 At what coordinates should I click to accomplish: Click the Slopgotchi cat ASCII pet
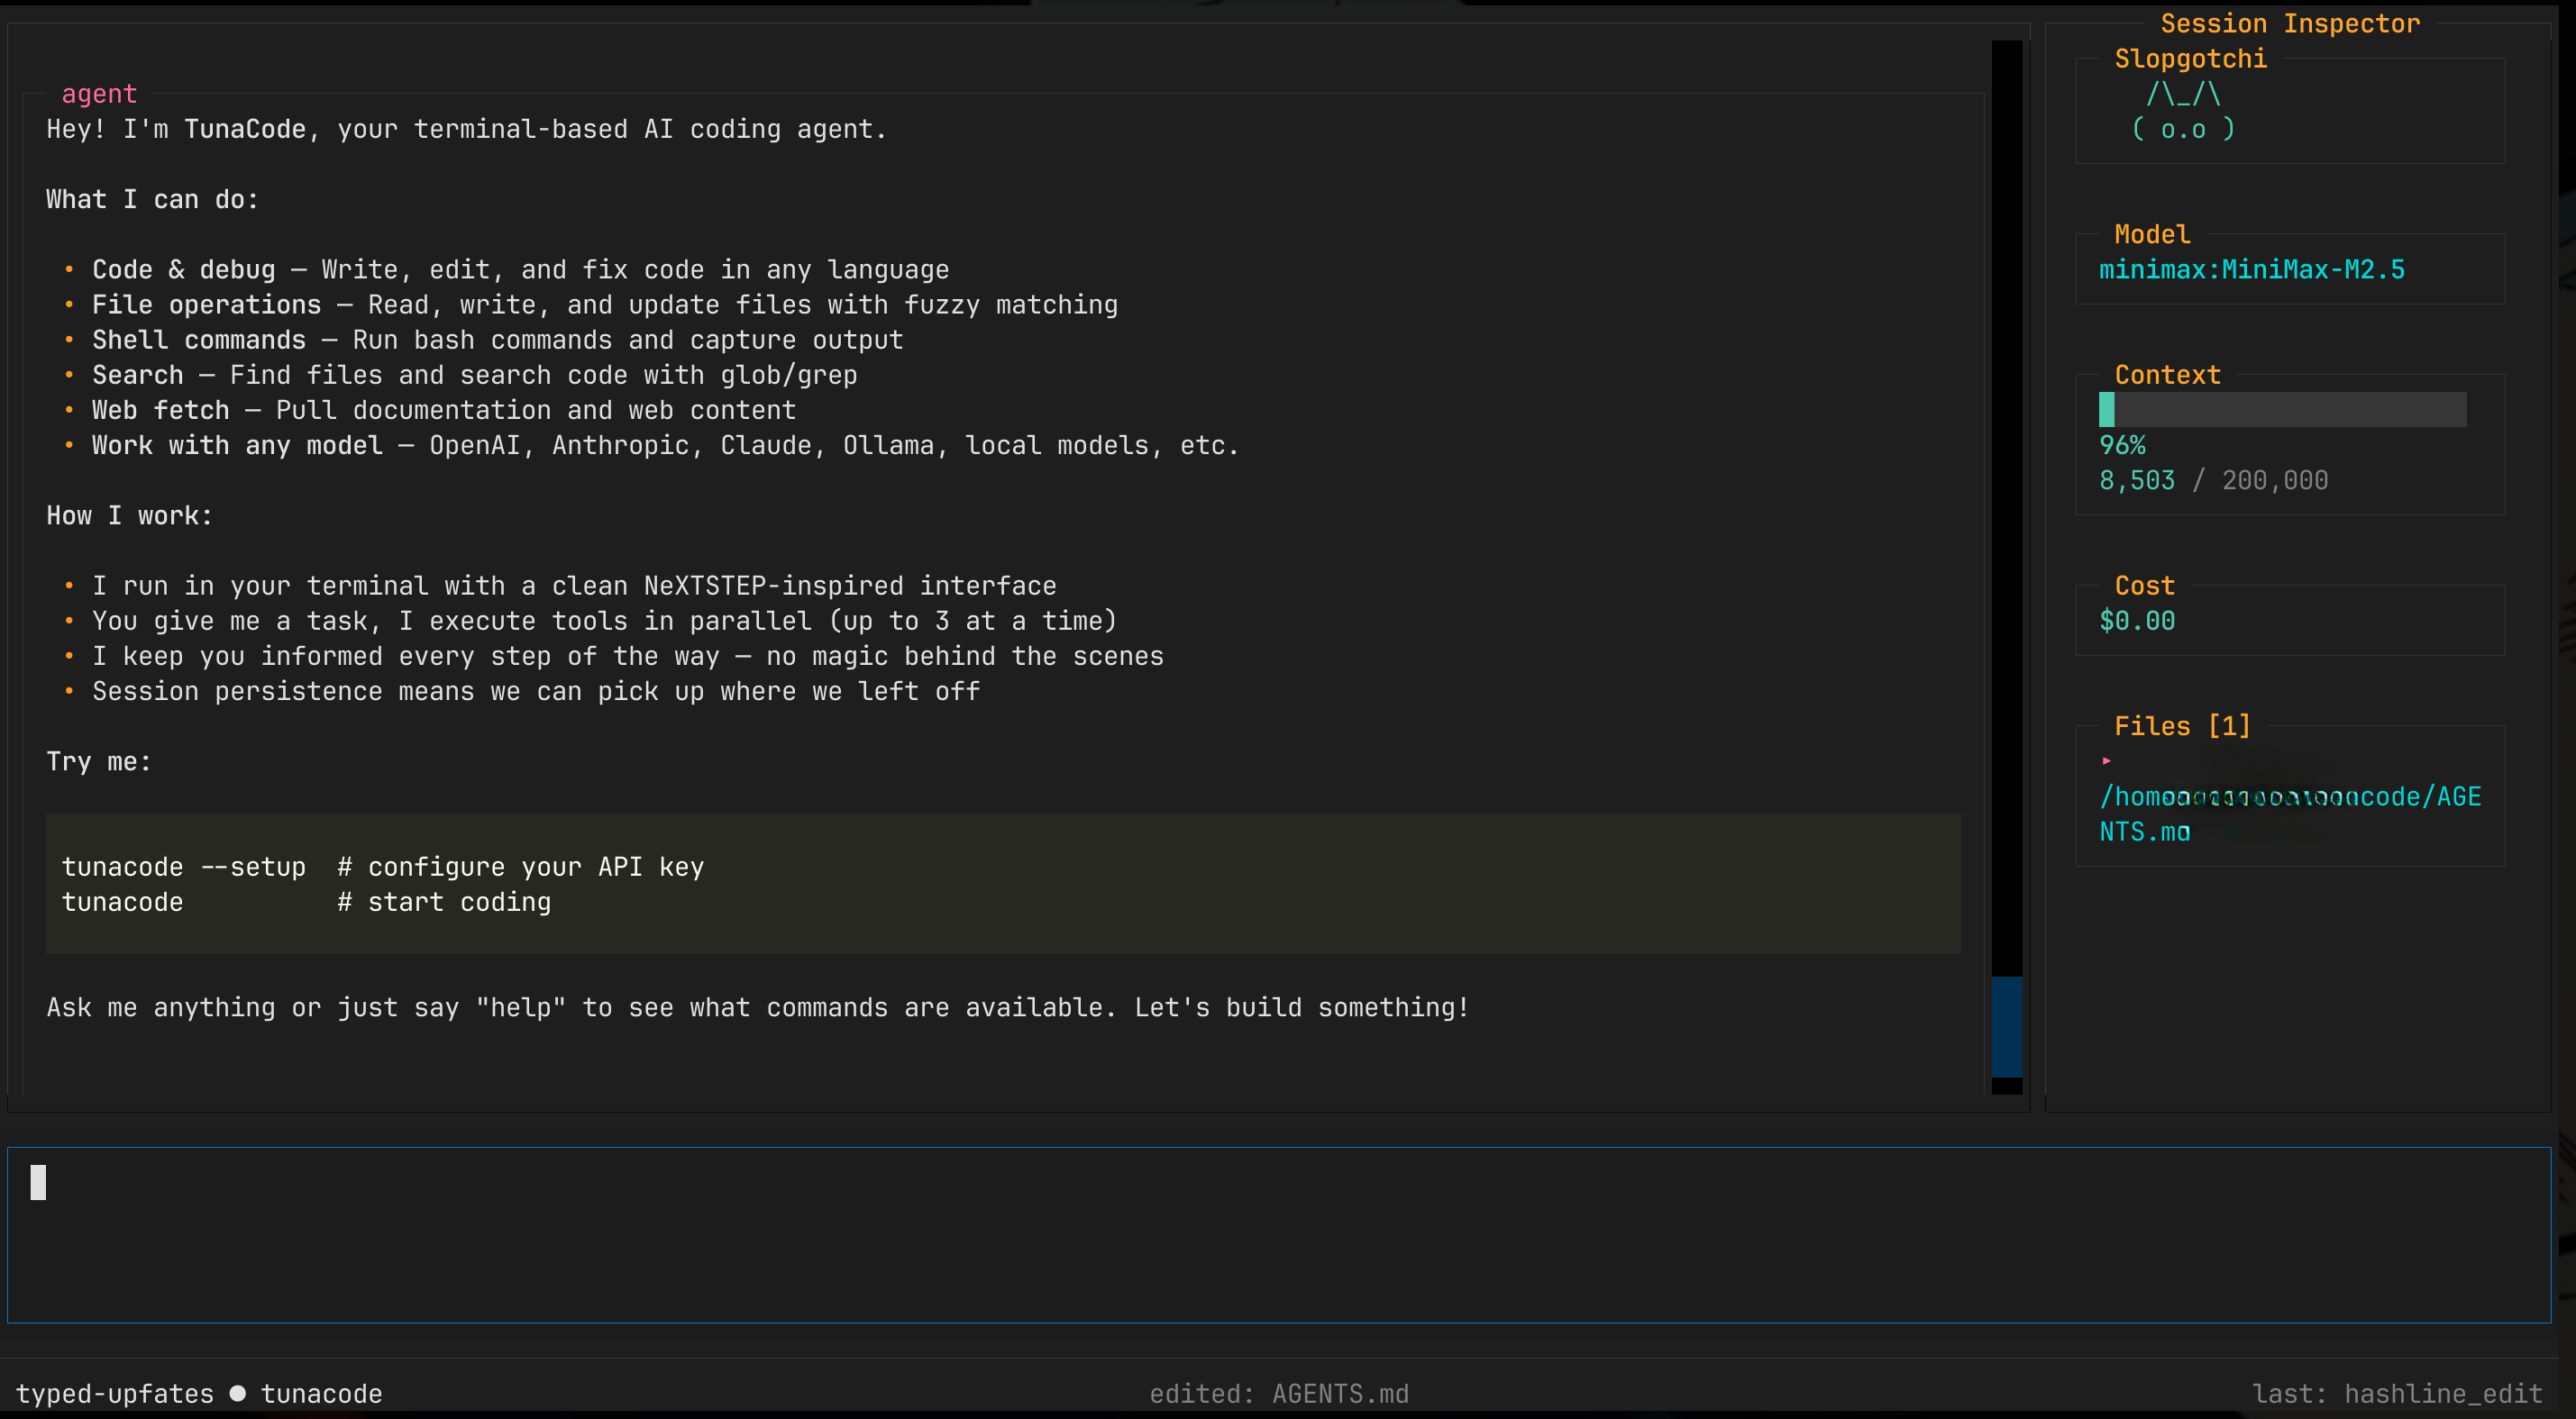click(2182, 112)
